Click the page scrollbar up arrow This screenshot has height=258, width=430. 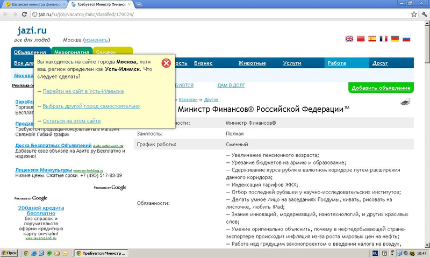(x=427, y=24)
